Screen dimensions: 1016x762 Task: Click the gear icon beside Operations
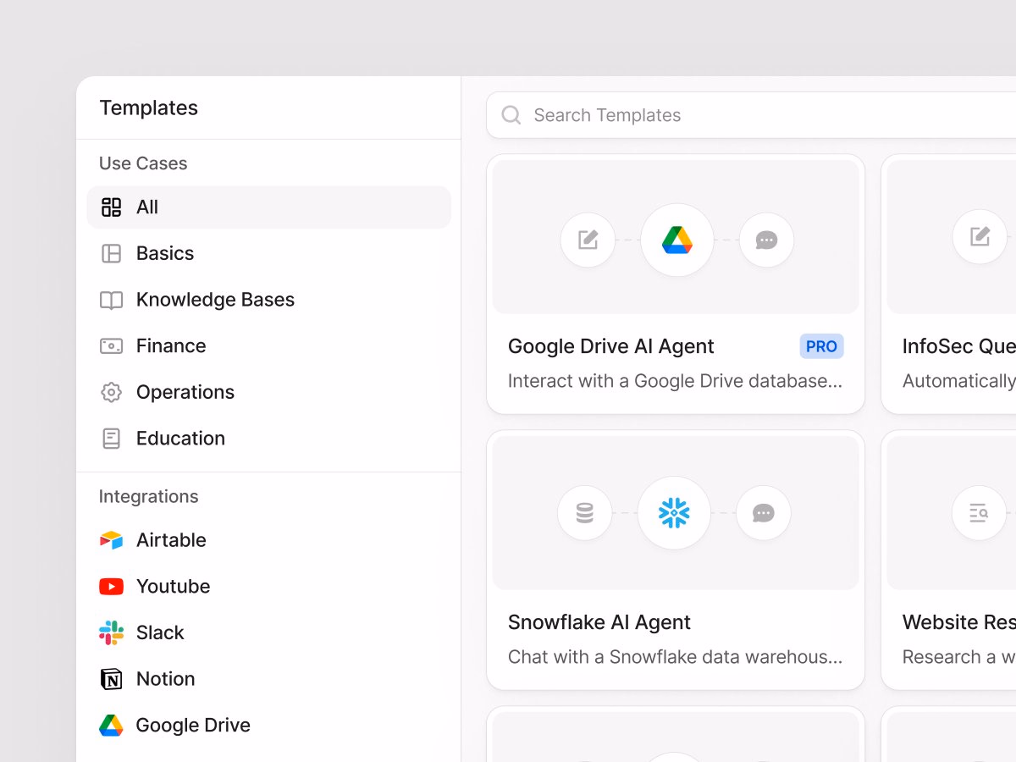111,392
